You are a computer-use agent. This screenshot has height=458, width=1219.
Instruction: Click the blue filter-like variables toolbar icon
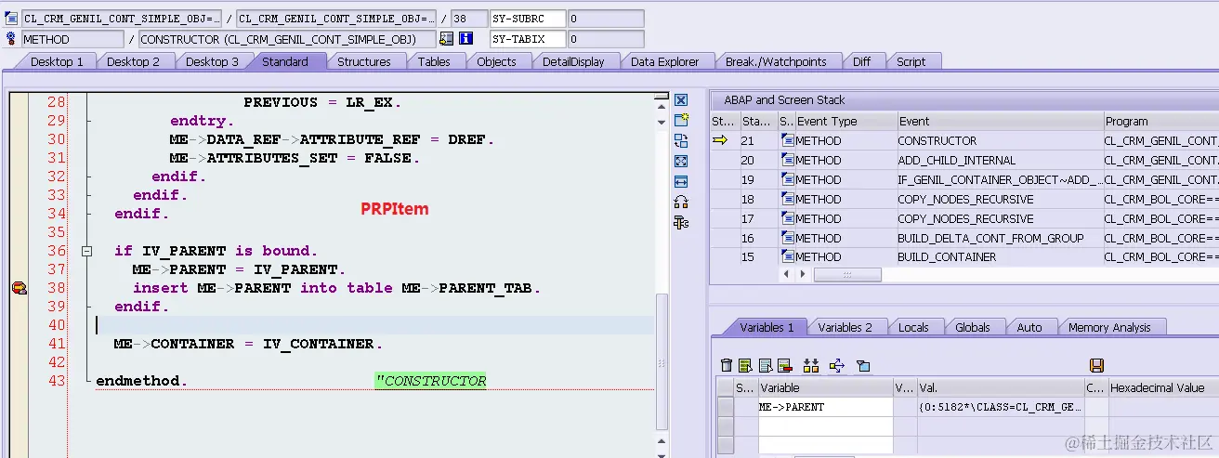[862, 366]
